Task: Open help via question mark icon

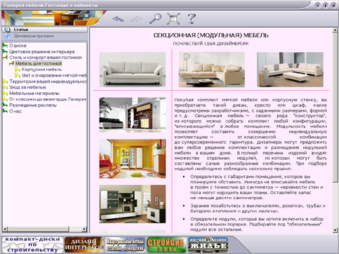Action: (192, 18)
